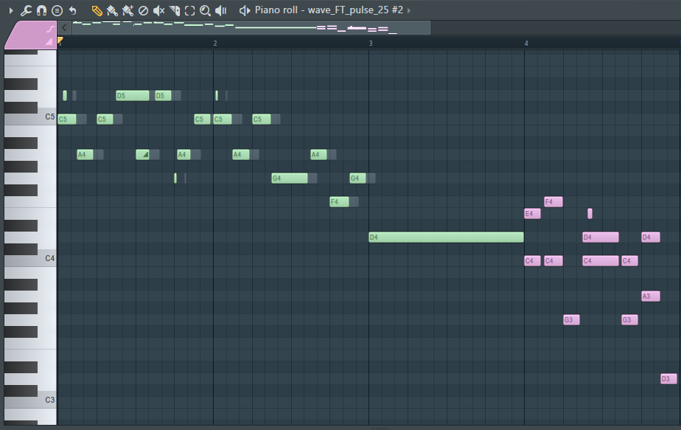
Task: Select the long green G4 note
Action: 289,178
